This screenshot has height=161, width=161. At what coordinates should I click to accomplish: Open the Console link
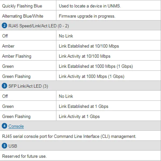click(16, 126)
